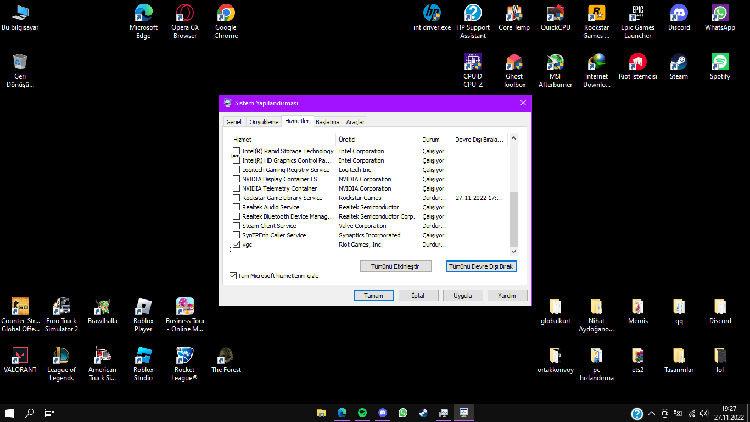
Task: Select the Riot İstemcisi desktop icon
Action: tap(637, 66)
